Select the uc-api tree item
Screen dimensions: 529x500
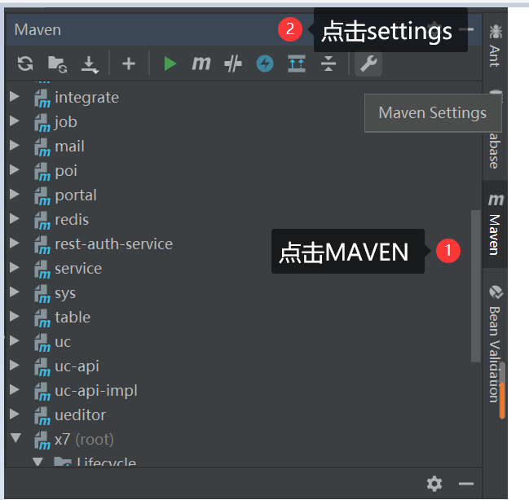77,366
